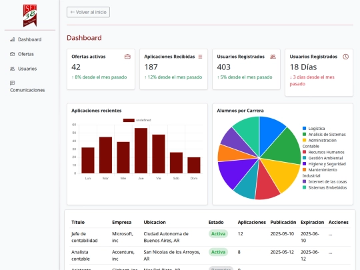Click the Aplicaciones column header

tap(252, 222)
